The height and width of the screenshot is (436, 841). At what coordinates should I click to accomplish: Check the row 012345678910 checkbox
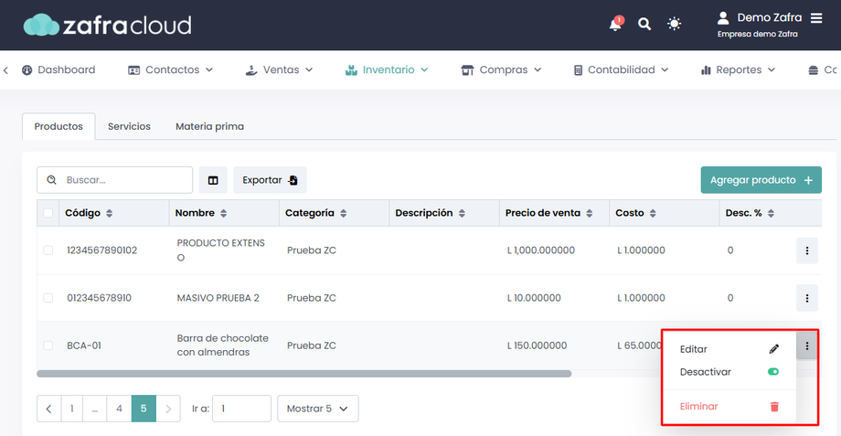(48, 298)
